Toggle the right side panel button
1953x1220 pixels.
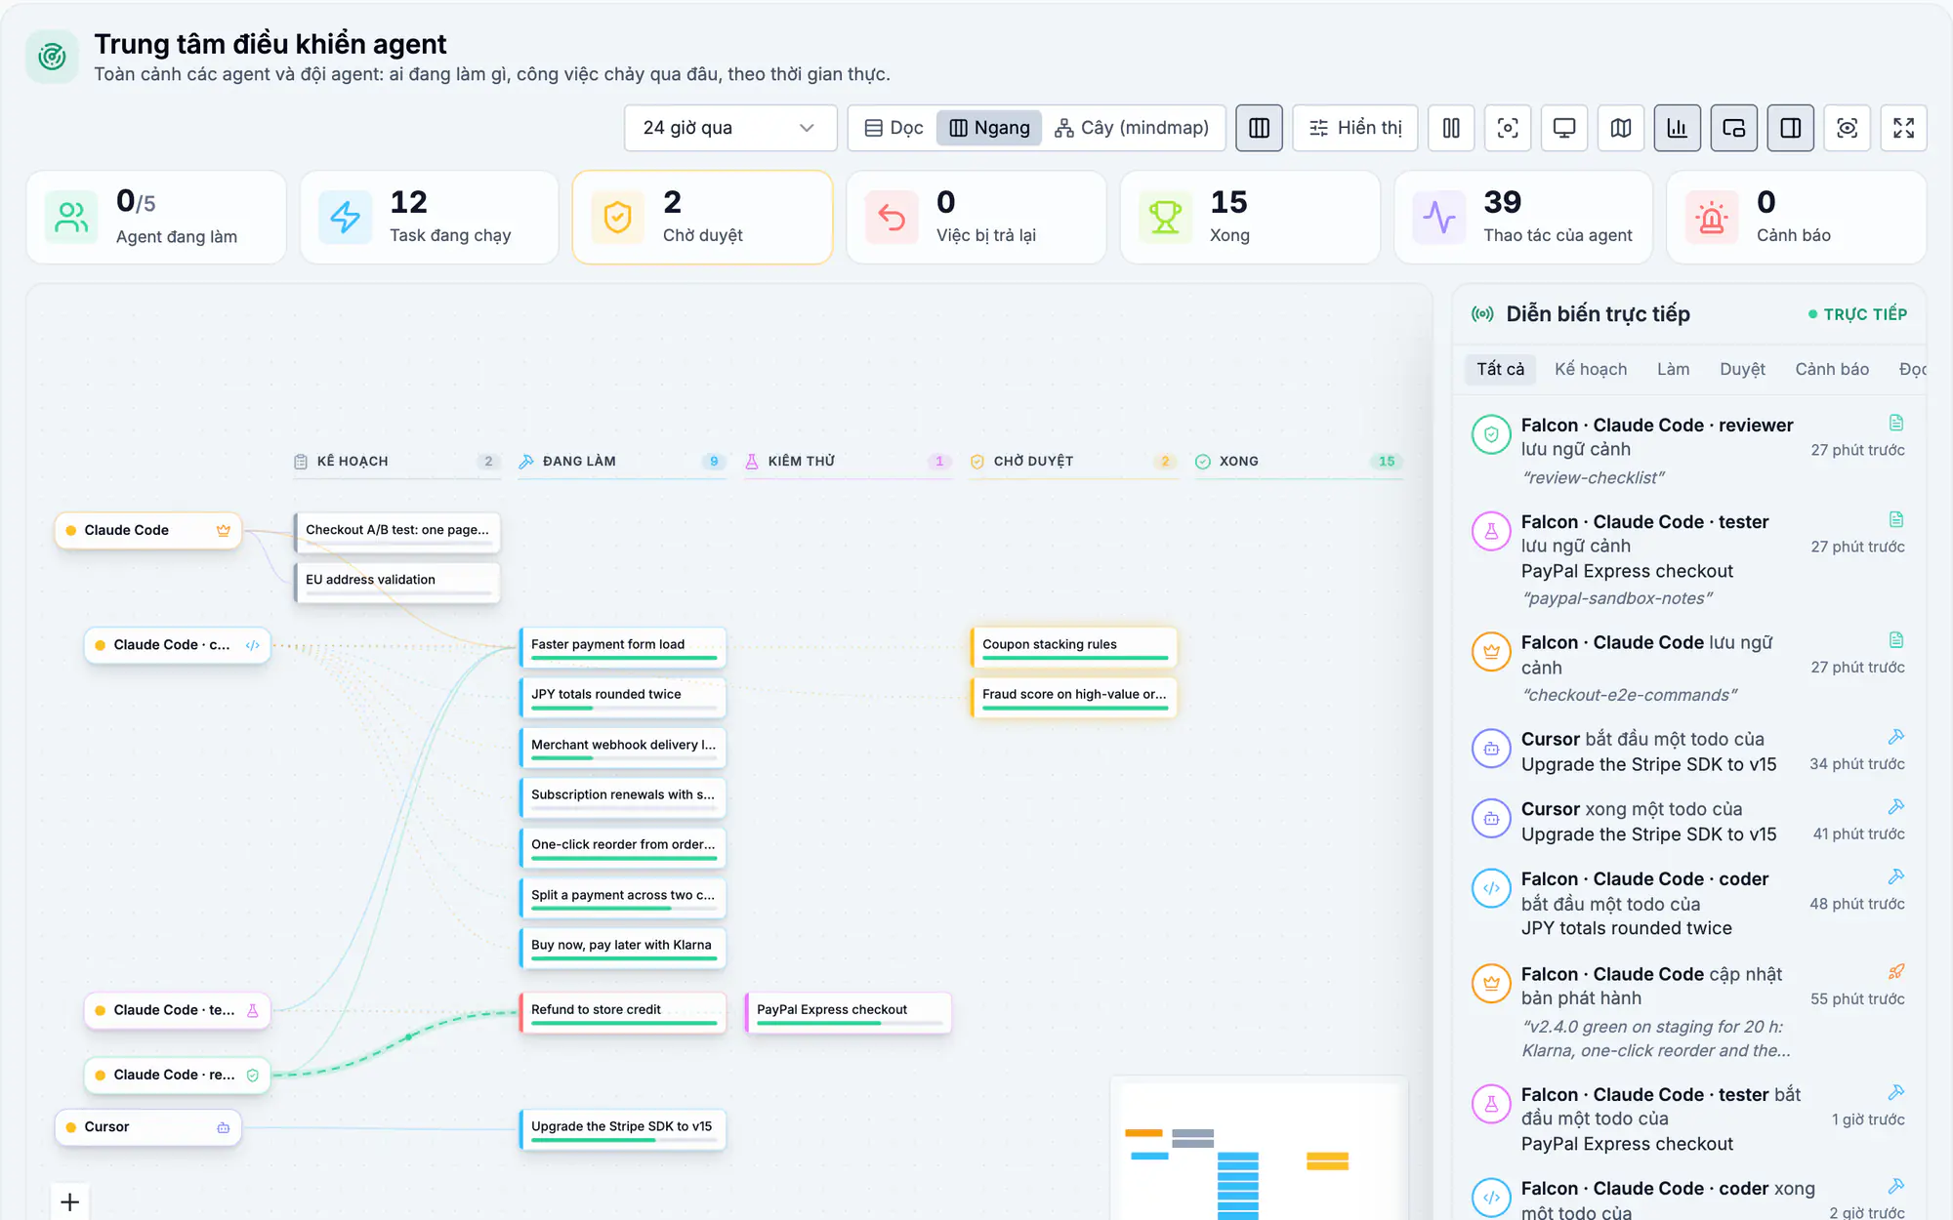tap(1791, 128)
